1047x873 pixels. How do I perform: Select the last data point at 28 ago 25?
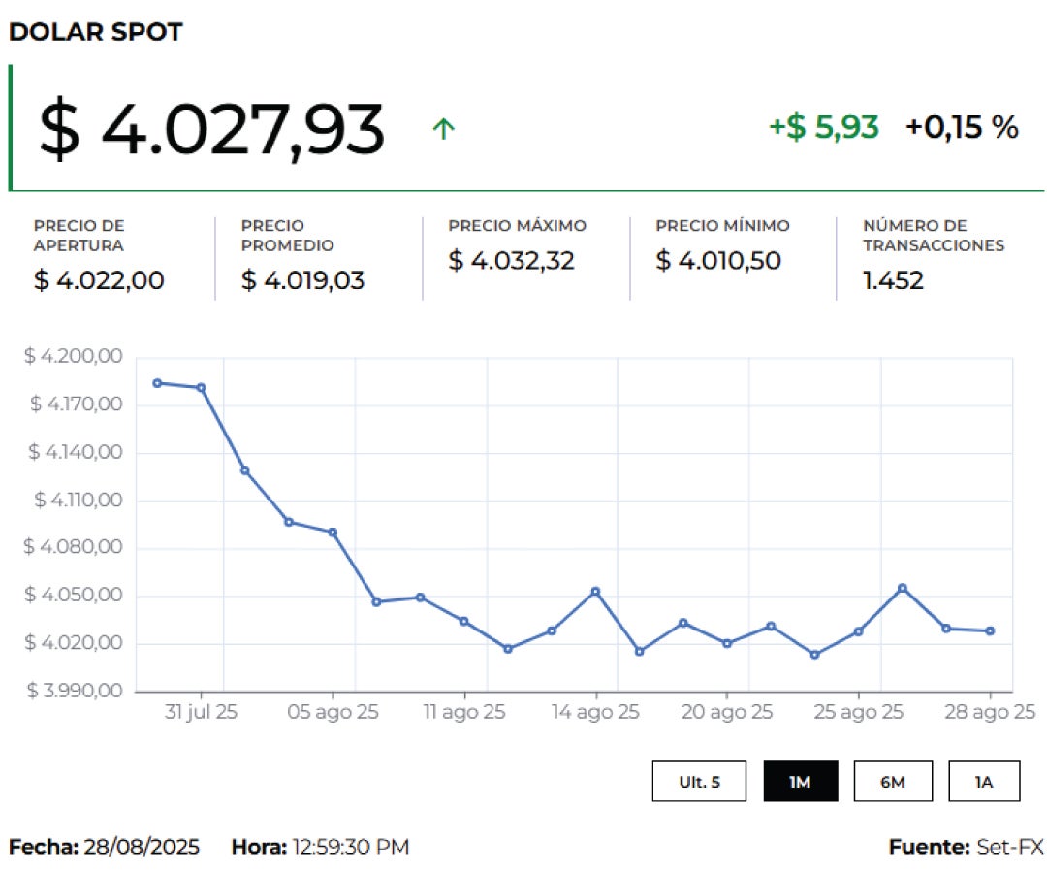(990, 631)
